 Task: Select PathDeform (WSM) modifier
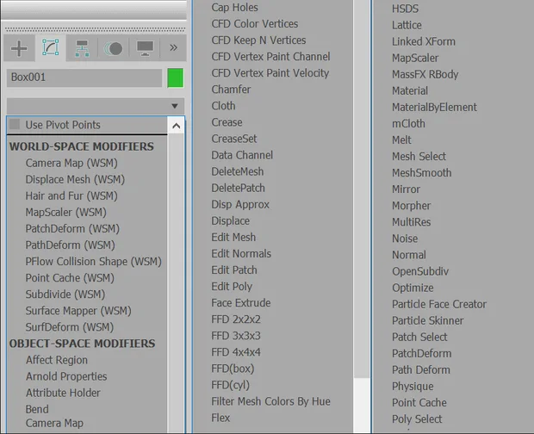click(70, 245)
